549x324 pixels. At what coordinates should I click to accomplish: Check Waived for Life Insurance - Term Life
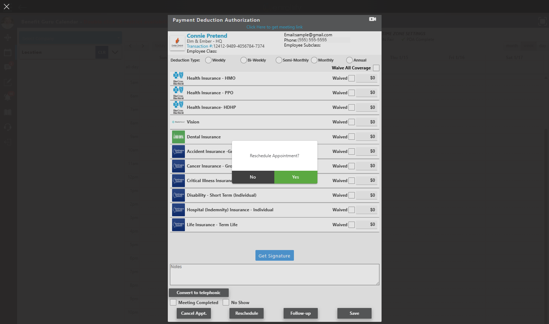352,225
